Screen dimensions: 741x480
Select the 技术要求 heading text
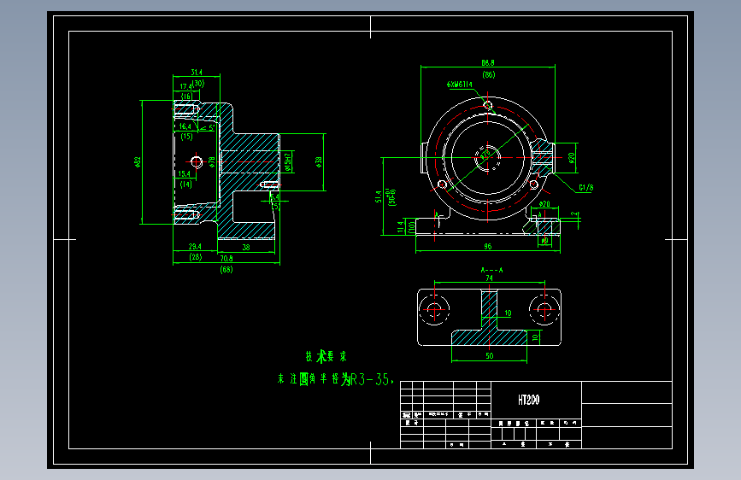(x=326, y=357)
